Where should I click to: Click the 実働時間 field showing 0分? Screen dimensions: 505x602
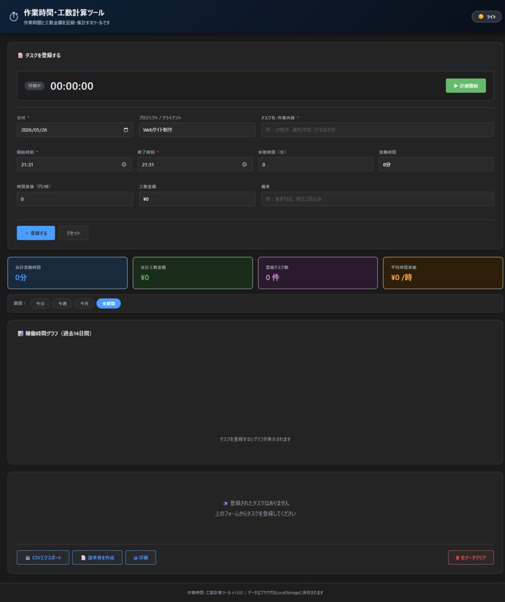click(436, 165)
